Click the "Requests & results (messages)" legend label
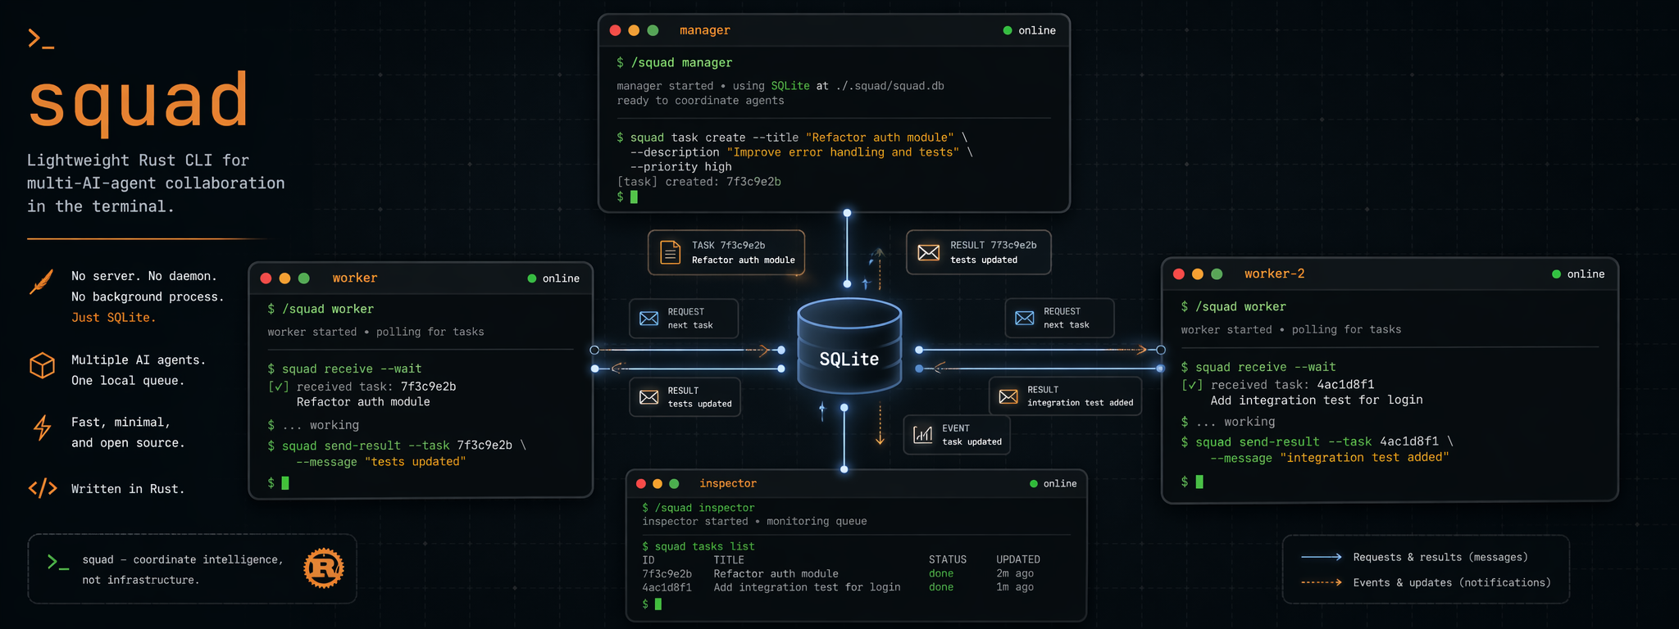The height and width of the screenshot is (629, 1679). [x=1440, y=558]
